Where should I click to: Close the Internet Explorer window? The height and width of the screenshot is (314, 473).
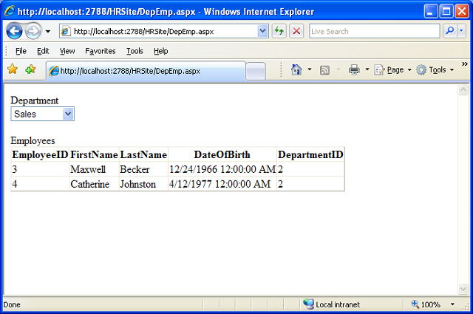[x=462, y=12]
